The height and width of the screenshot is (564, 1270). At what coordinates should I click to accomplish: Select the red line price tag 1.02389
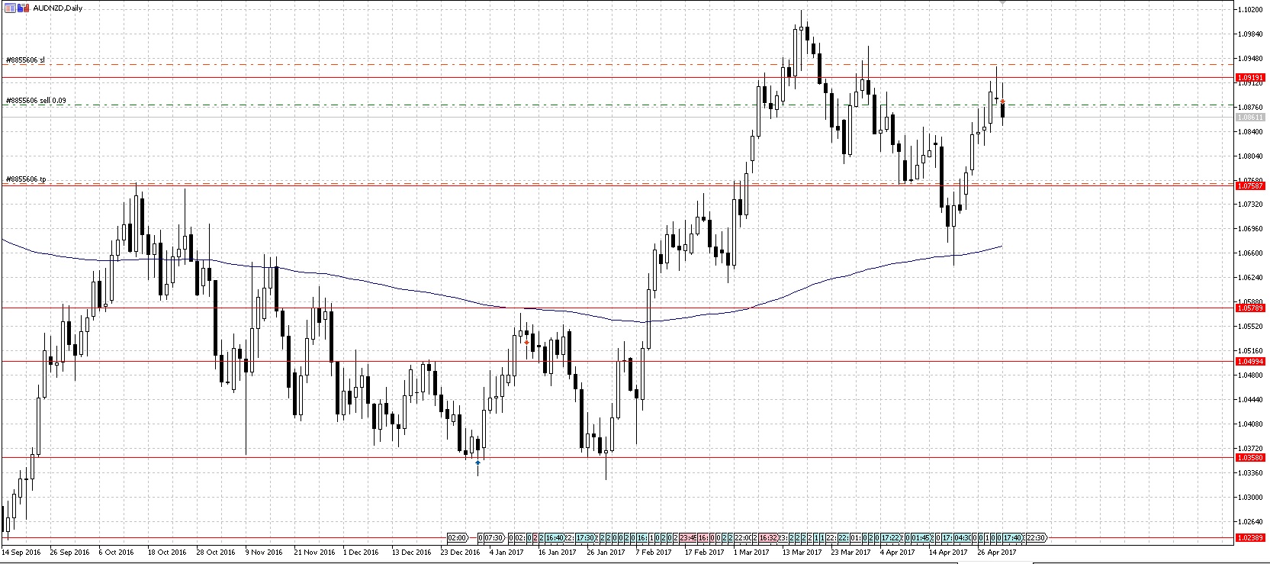click(x=1250, y=538)
